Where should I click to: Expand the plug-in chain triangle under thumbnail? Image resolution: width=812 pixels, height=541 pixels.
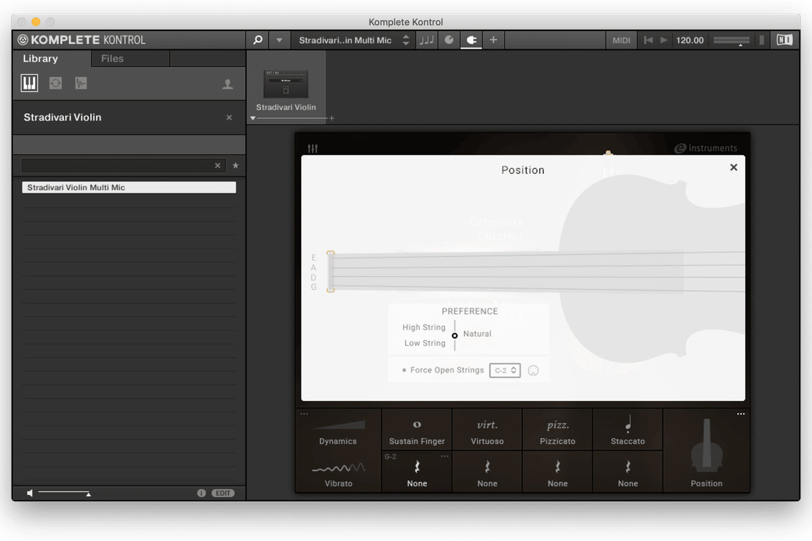pos(252,118)
